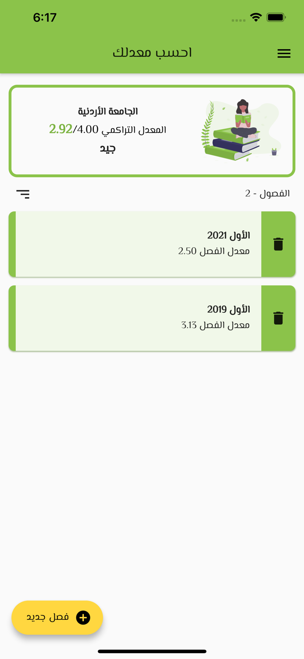Screen dimensions: 304x659
Task: Tap the Wi-Fi icon in the status bar
Action: (x=256, y=17)
